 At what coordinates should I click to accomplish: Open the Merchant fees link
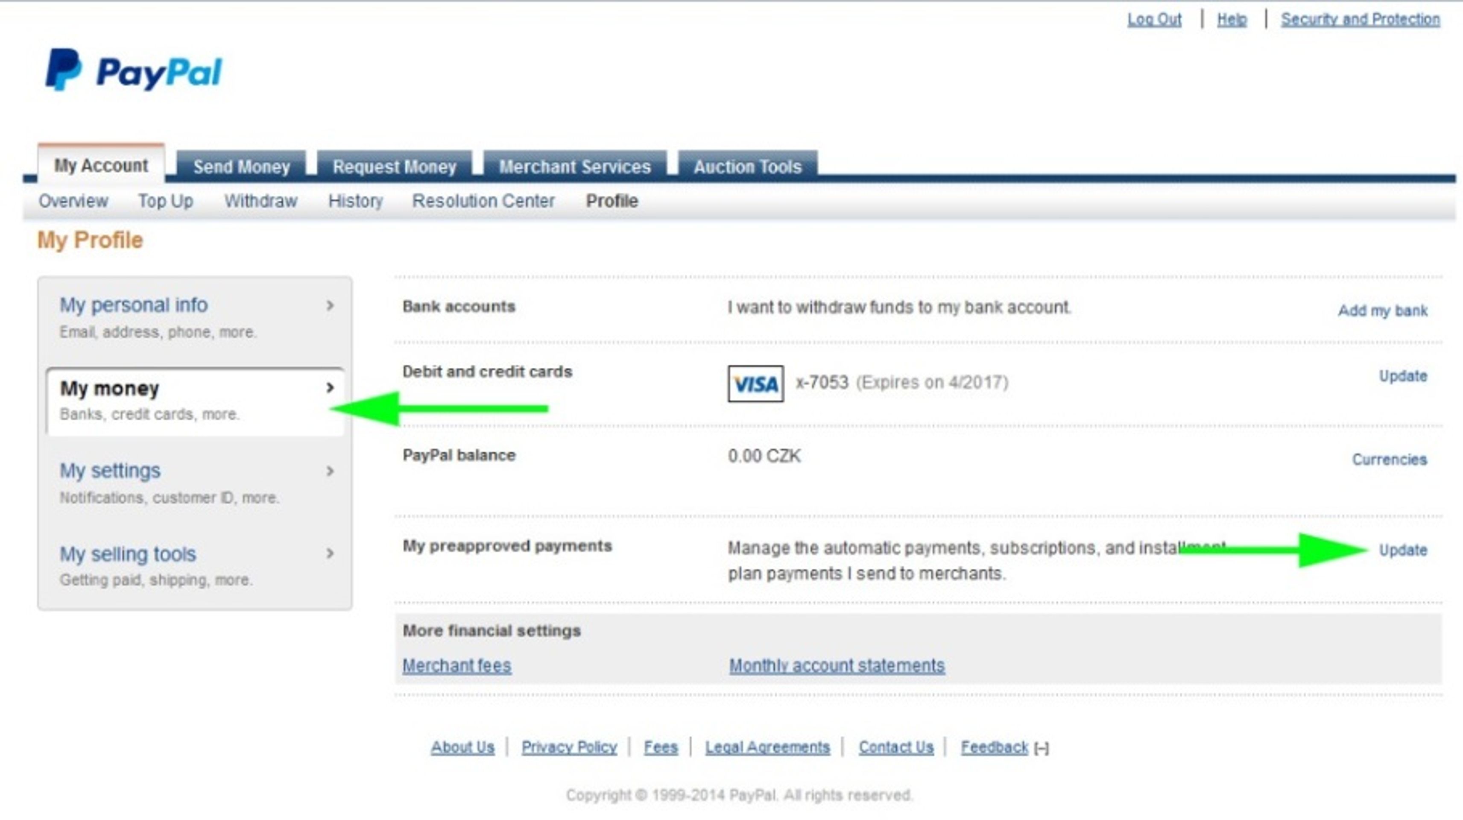[x=456, y=665]
